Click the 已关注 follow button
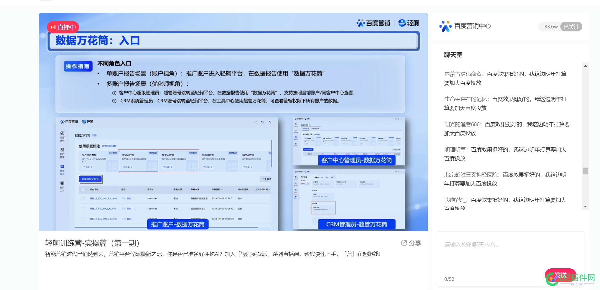Image resolution: width=600 pixels, height=290 pixels. pyautogui.click(x=571, y=27)
